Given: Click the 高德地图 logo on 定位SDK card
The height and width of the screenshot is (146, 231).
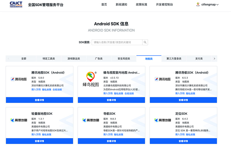Looking at the screenshot, I should click(x=163, y=120).
